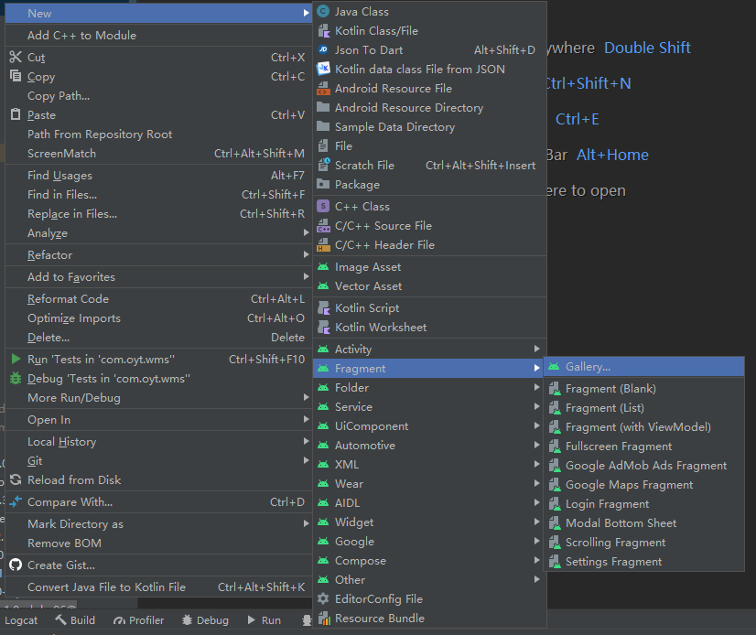
Task: Click the Fragment (Blank) template icon
Action: click(555, 389)
